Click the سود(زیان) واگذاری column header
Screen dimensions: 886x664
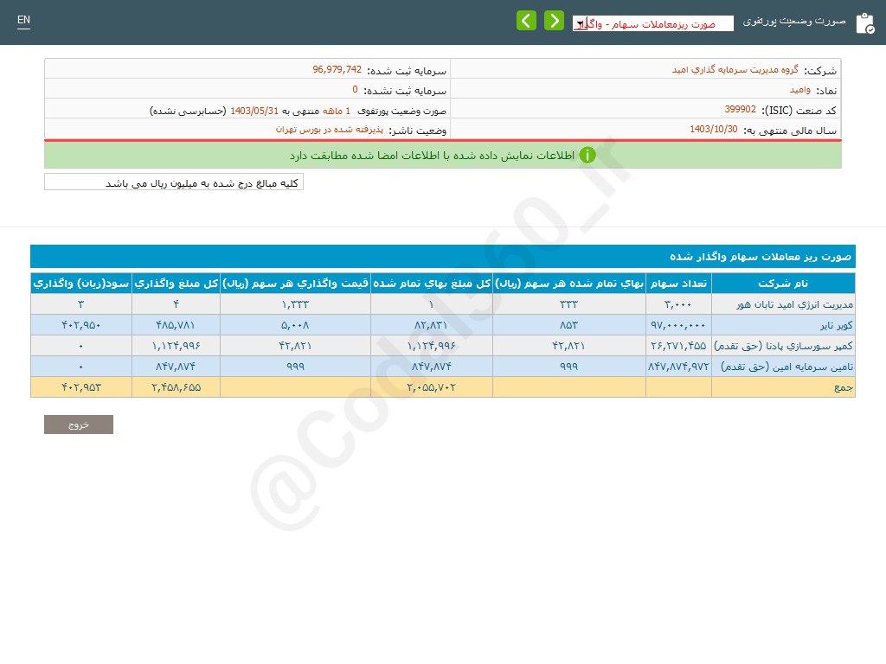81,284
